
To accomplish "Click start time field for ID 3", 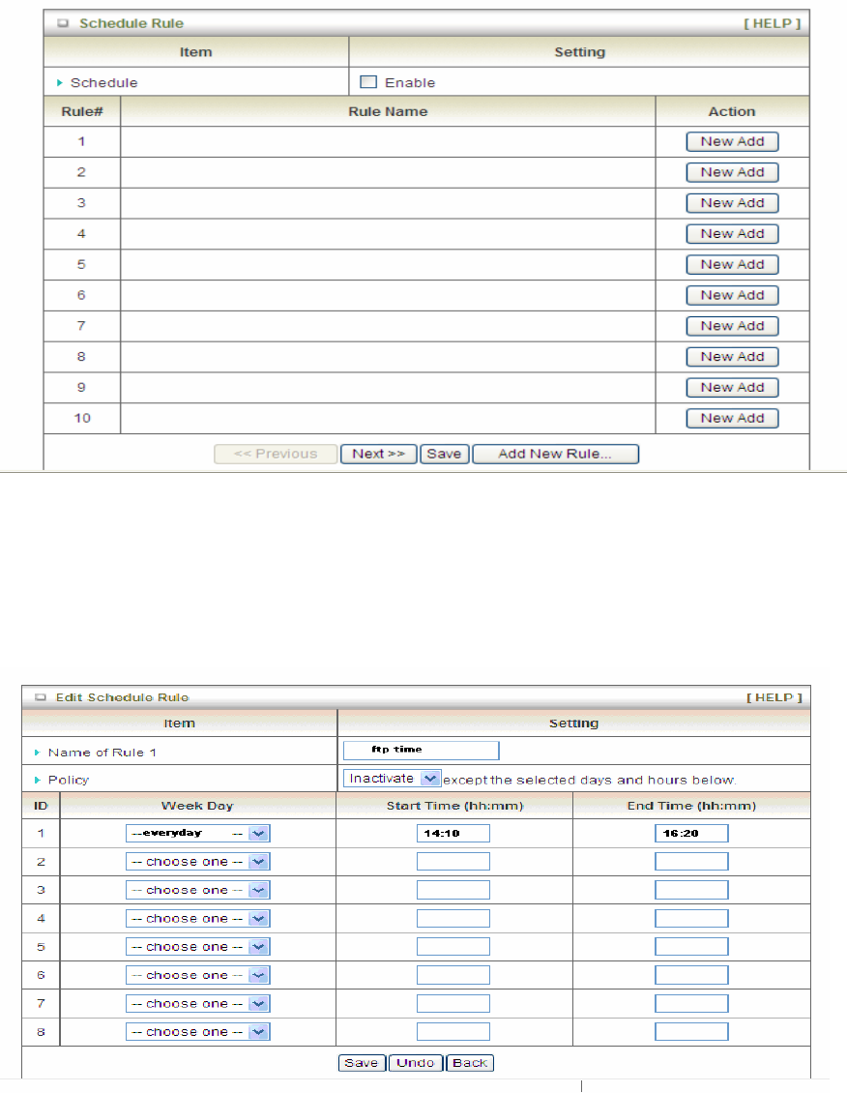I will click(453, 890).
